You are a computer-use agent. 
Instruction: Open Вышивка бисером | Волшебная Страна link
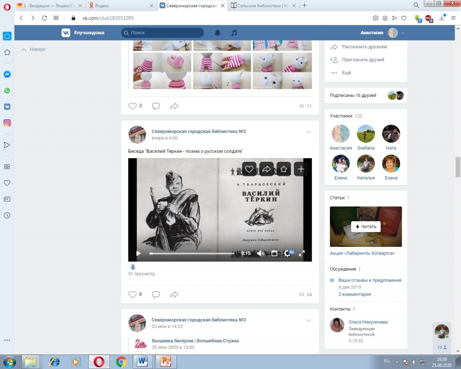(195, 341)
